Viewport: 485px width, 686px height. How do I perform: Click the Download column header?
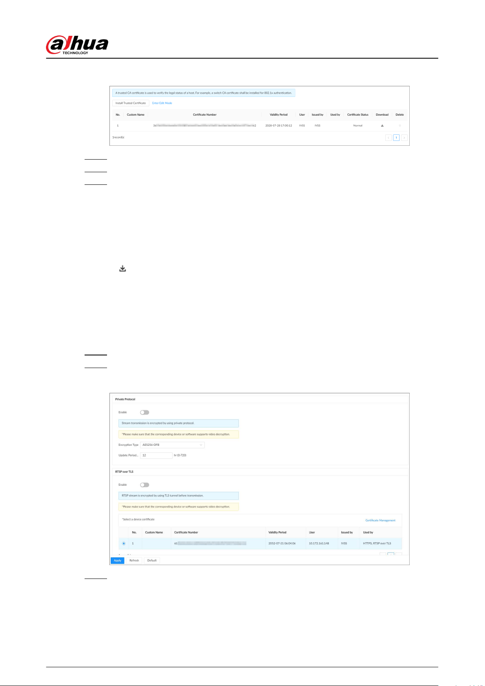pos(382,115)
